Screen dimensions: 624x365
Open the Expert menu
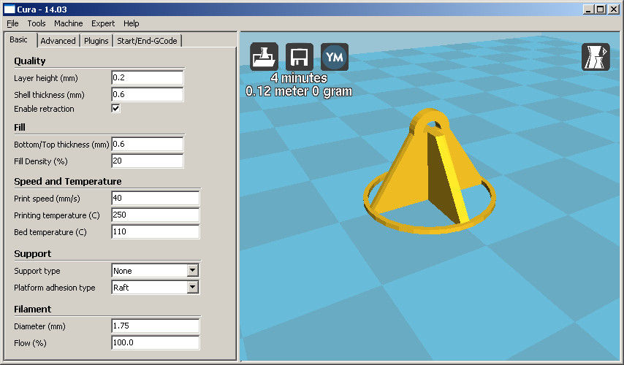pos(103,23)
